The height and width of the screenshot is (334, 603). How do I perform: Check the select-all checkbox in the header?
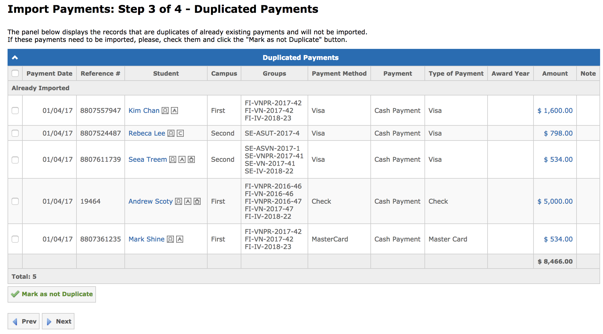[x=15, y=73]
